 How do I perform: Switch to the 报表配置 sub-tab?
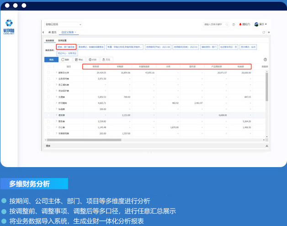click(63, 41)
